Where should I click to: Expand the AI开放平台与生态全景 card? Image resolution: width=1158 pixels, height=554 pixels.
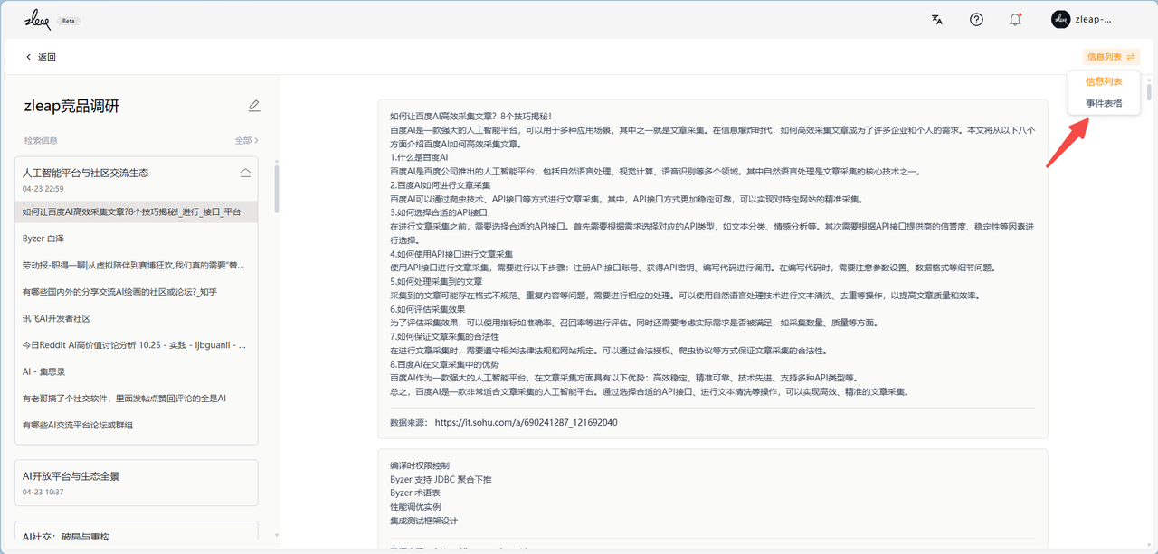coord(137,483)
